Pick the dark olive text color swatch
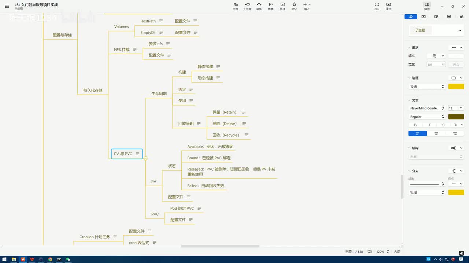 [456, 117]
